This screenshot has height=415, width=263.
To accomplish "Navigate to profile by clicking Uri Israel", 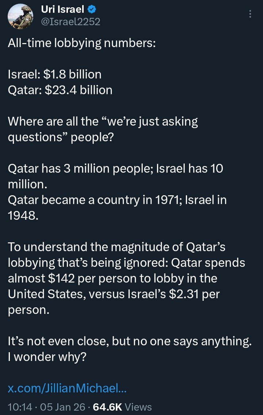I will (62, 9).
